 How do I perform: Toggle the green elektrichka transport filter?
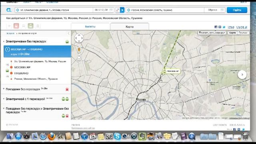(30, 26)
